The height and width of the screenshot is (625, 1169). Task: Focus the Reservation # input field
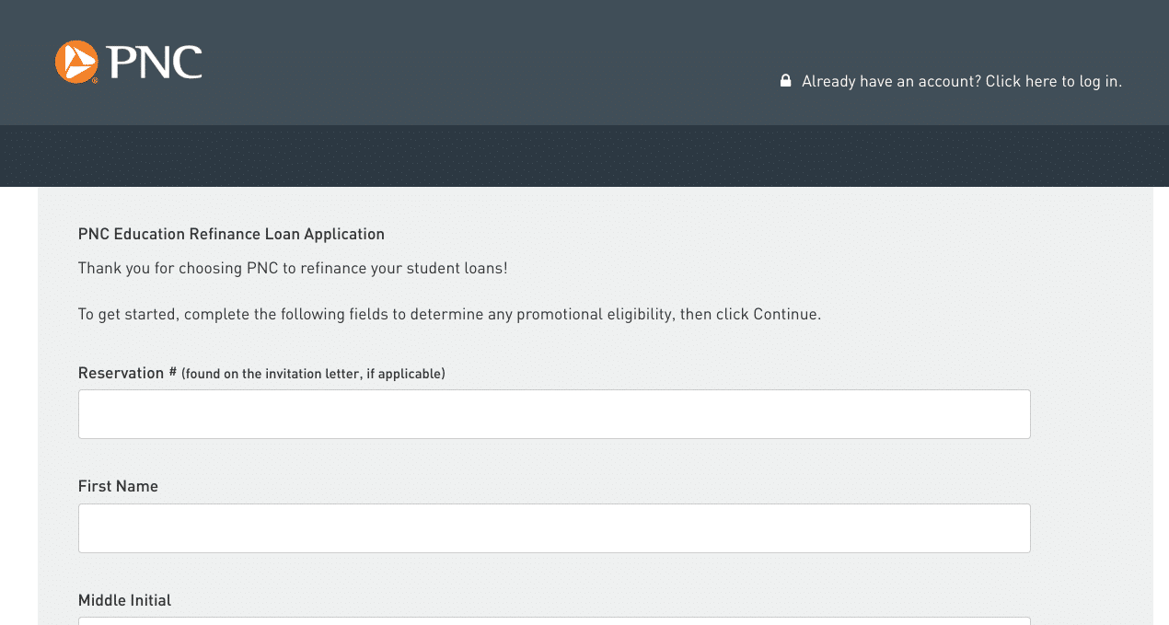[553, 414]
